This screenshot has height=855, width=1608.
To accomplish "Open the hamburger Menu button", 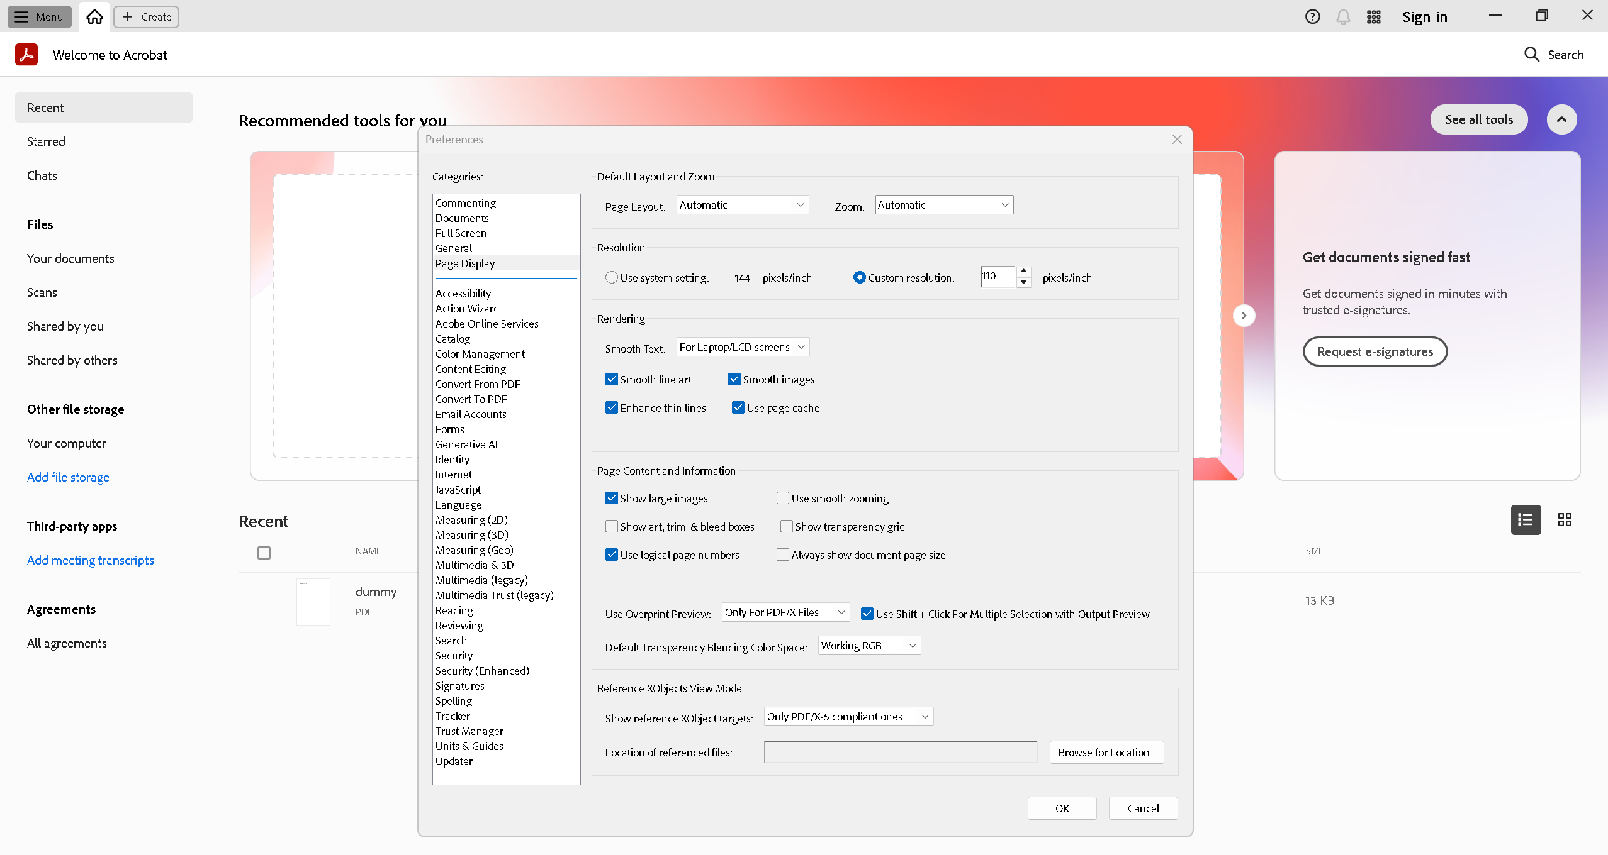I will [x=39, y=17].
